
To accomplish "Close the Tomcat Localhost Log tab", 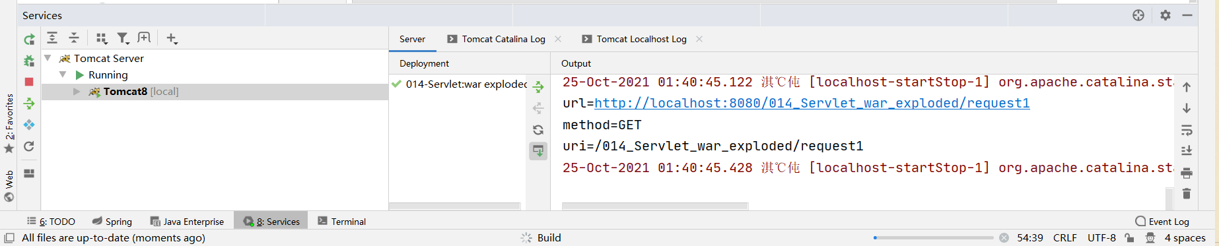I will (699, 39).
